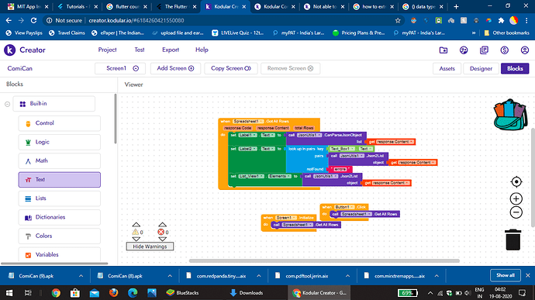535x300 pixels.
Task: Switch to the Designer view
Action: point(481,68)
